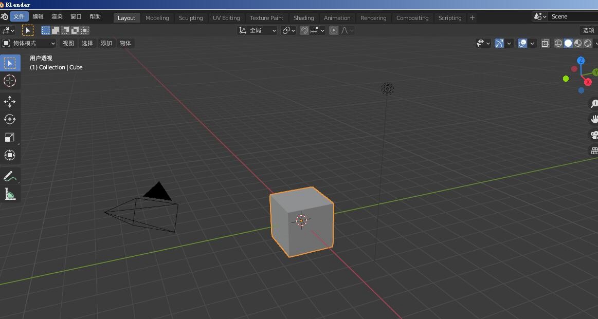Open the 渲染 menu
This screenshot has width=598, height=319.
click(57, 17)
